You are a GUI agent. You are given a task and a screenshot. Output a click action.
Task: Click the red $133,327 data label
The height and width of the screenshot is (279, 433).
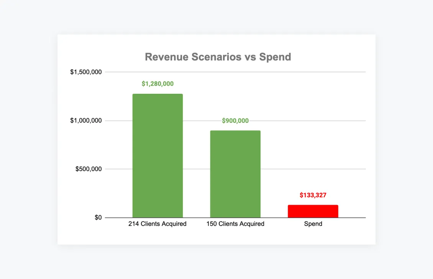coord(313,195)
